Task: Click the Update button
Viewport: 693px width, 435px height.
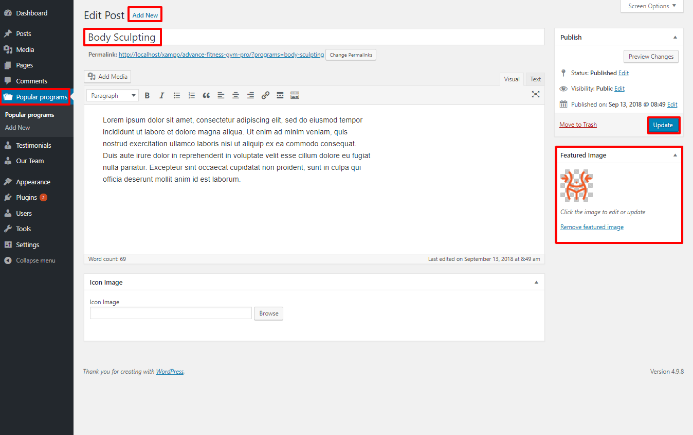Action: point(663,125)
